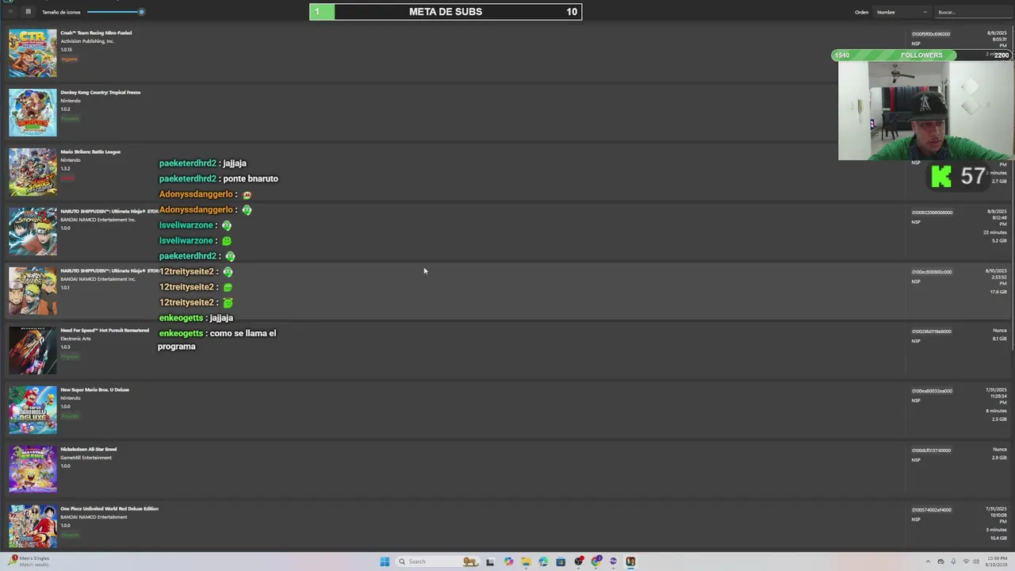Open Copilot from the taskbar
The height and width of the screenshot is (571, 1015).
click(x=508, y=561)
